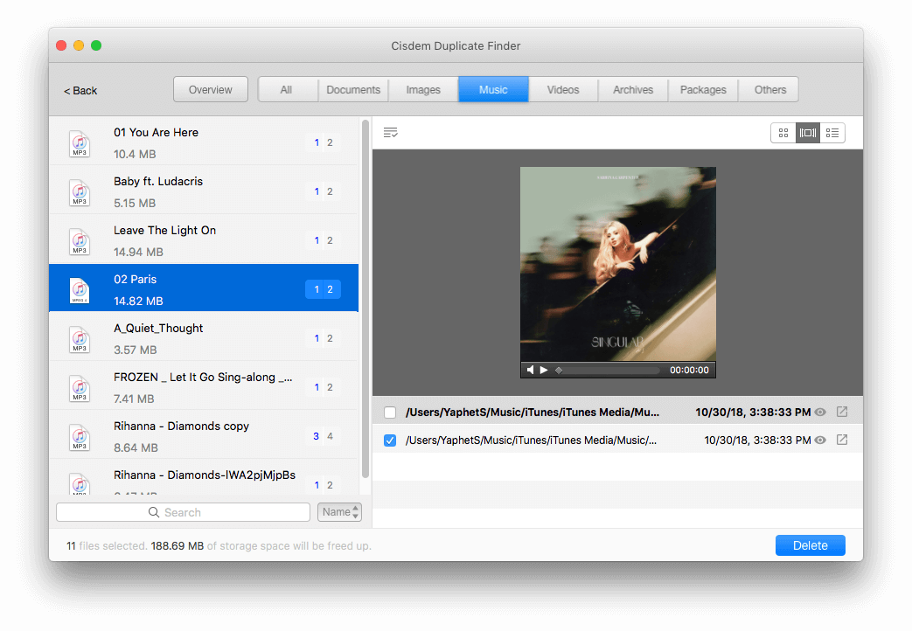
Task: Click count badge of FROZEN Let It Go
Action: click(324, 387)
